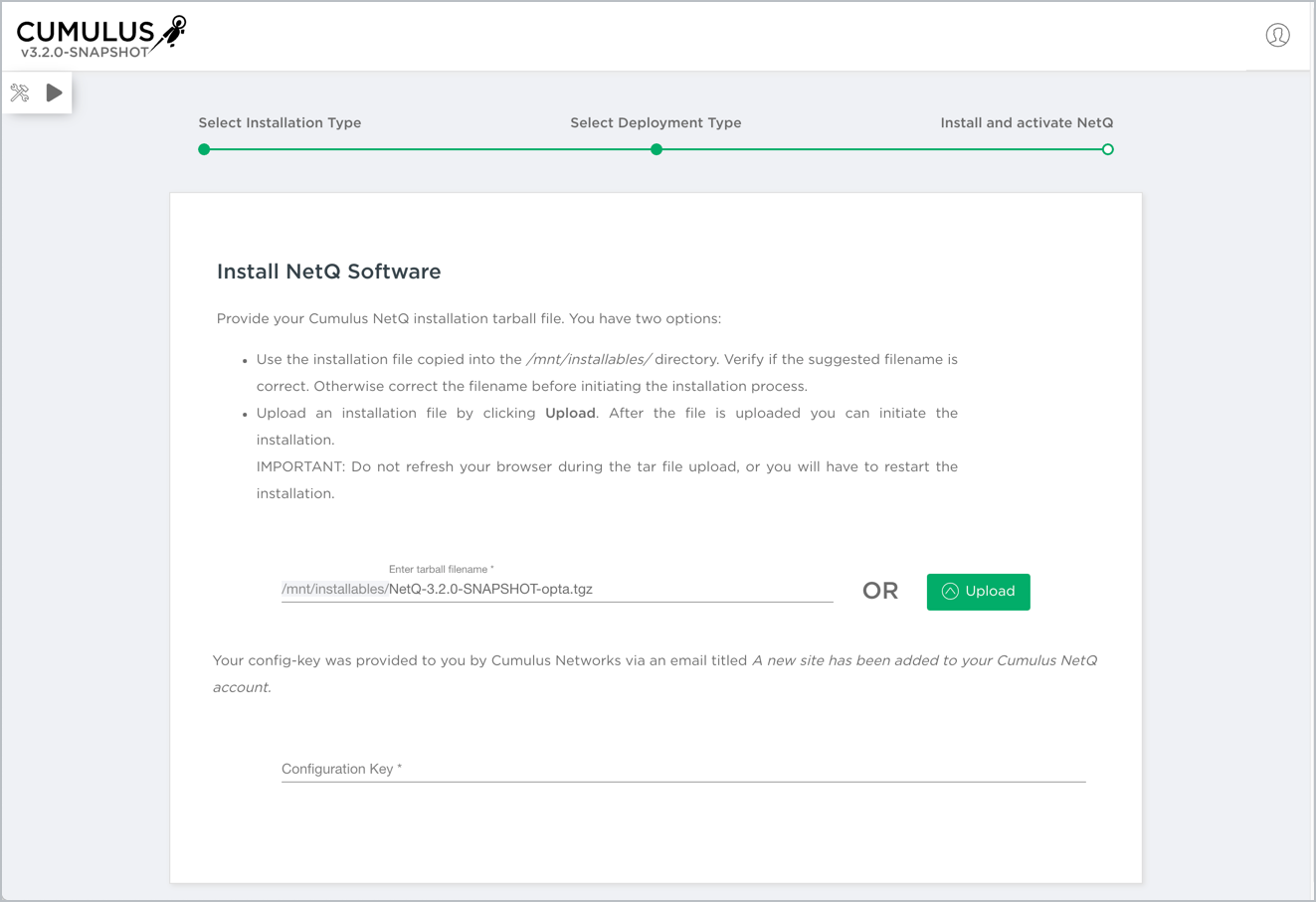
Task: Click the wrench and screwdriver tools icon
Action: [x=20, y=93]
